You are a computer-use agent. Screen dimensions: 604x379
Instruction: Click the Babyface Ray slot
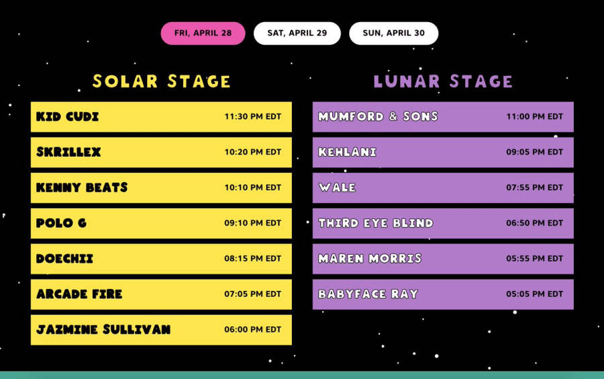point(443,294)
